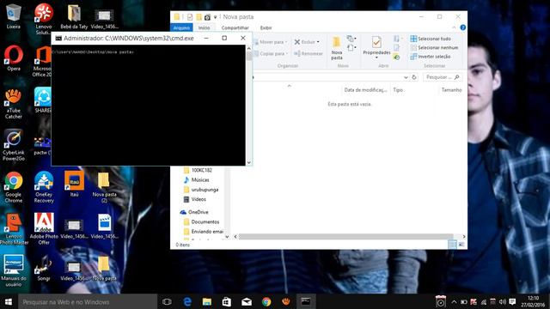The width and height of the screenshot is (550, 309).
Task: Click the Pesquisar search box in Explorer
Action: pyautogui.click(x=443, y=77)
